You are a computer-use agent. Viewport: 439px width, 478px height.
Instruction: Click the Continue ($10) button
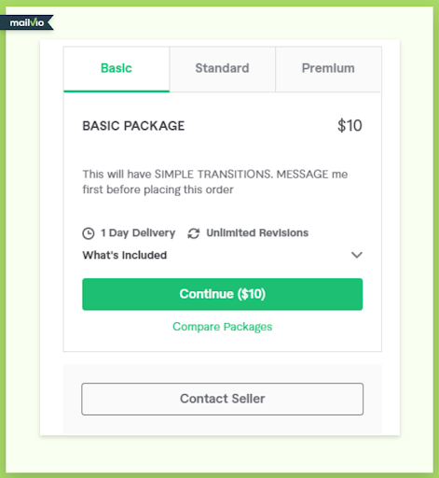(x=223, y=294)
